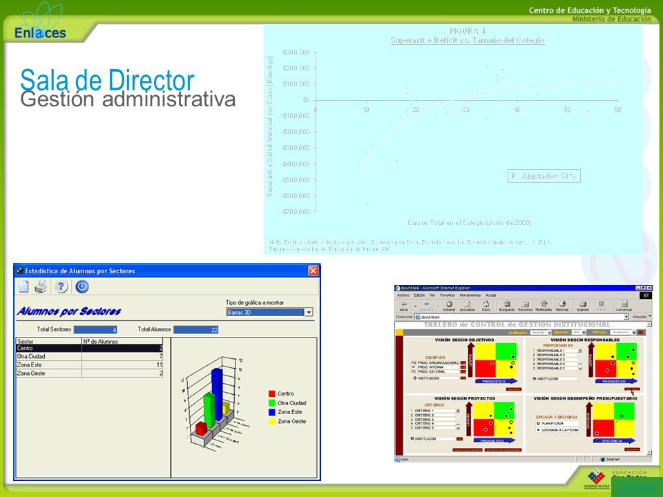Click the Historial toolbar icon in IE
The width and height of the screenshot is (663, 497).
(562, 306)
